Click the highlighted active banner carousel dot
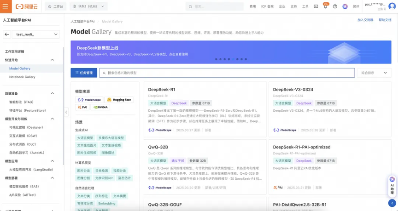398x211 pixels. 233,59
